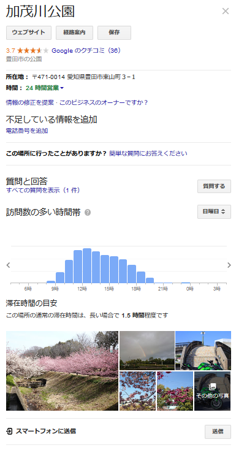Open 簡単な質問にお答えください link

(x=148, y=153)
